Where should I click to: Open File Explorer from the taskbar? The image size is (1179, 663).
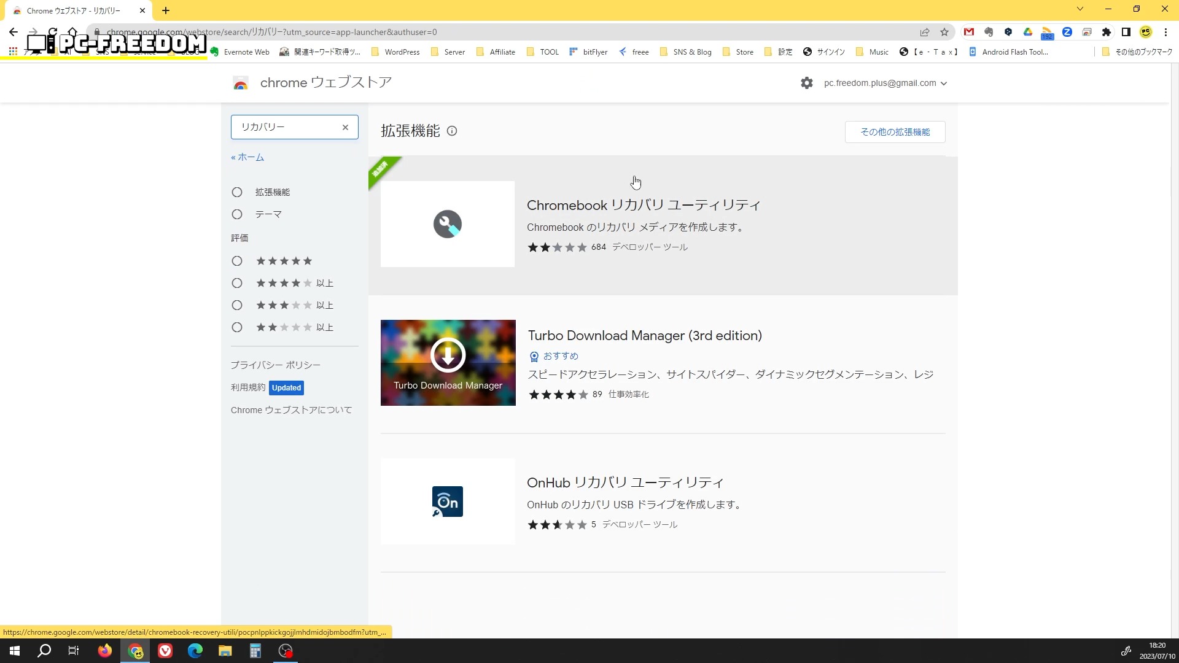point(225,651)
